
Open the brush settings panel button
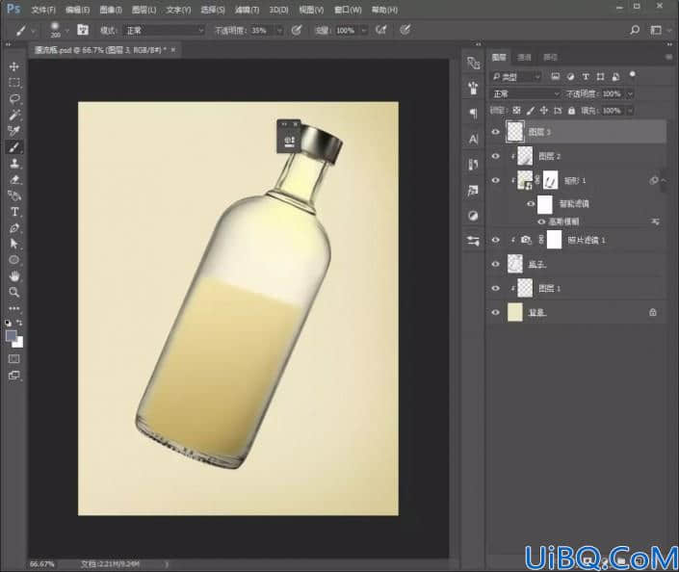[x=83, y=30]
